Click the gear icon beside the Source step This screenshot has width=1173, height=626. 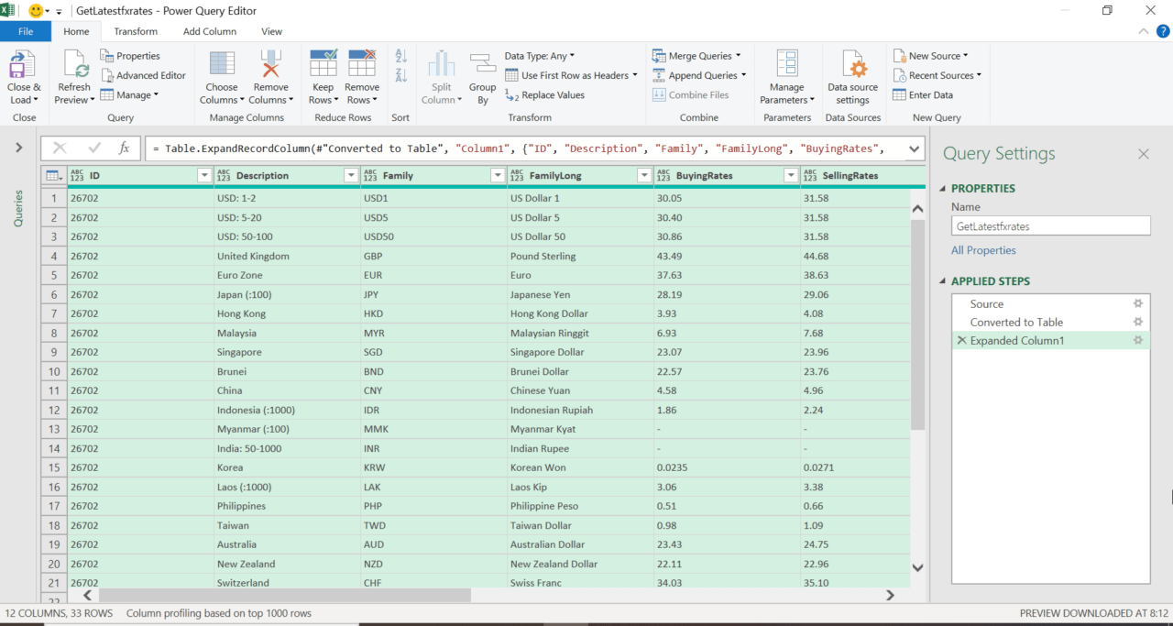point(1138,302)
